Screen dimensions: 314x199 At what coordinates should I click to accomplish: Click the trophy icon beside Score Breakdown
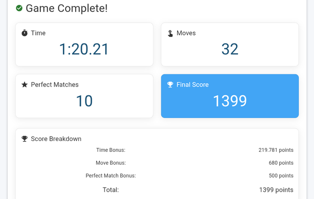[25, 139]
